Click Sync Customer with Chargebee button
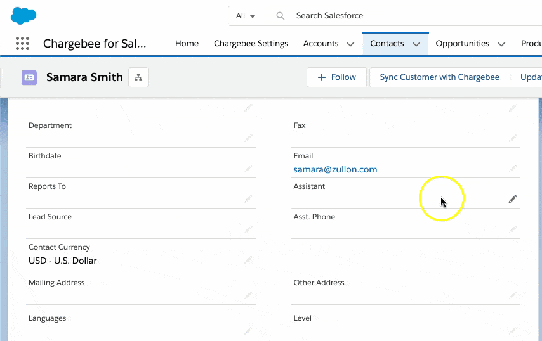542x341 pixels. click(x=439, y=77)
